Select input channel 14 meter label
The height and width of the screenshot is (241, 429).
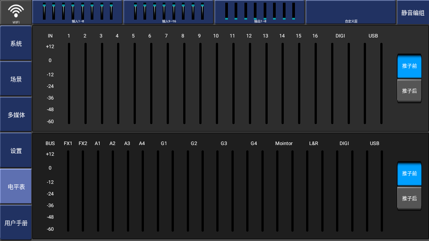click(282, 36)
